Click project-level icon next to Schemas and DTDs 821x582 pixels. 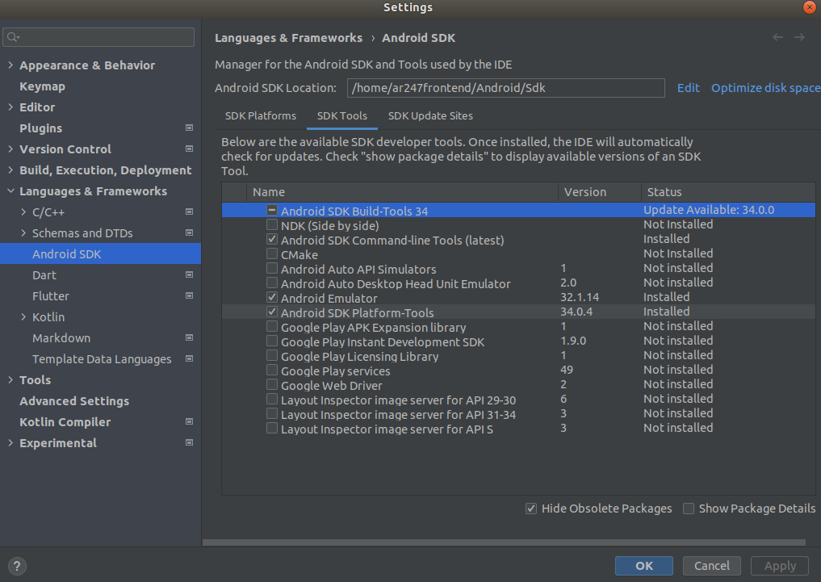[x=190, y=232]
